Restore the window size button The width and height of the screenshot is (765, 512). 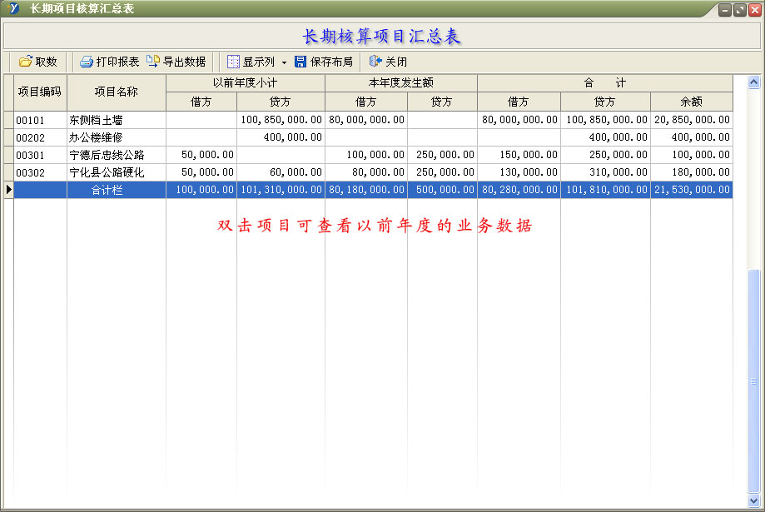(740, 10)
